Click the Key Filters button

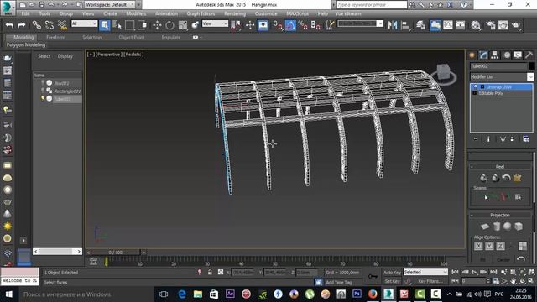point(430,282)
